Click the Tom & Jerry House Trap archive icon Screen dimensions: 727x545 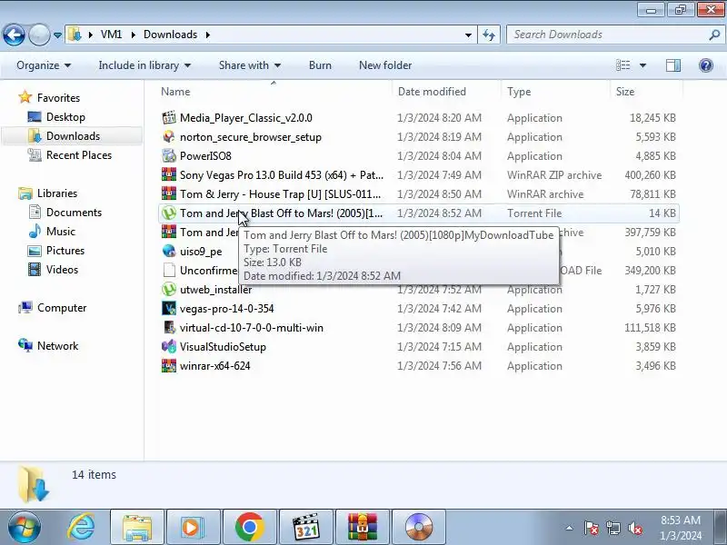coord(169,193)
